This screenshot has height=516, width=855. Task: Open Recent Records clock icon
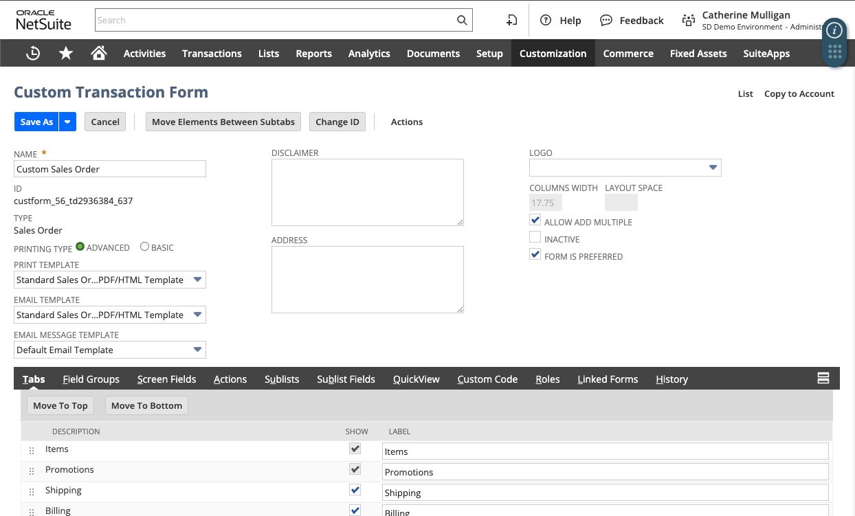coord(33,53)
